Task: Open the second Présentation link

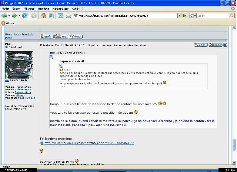Action: 23,90
